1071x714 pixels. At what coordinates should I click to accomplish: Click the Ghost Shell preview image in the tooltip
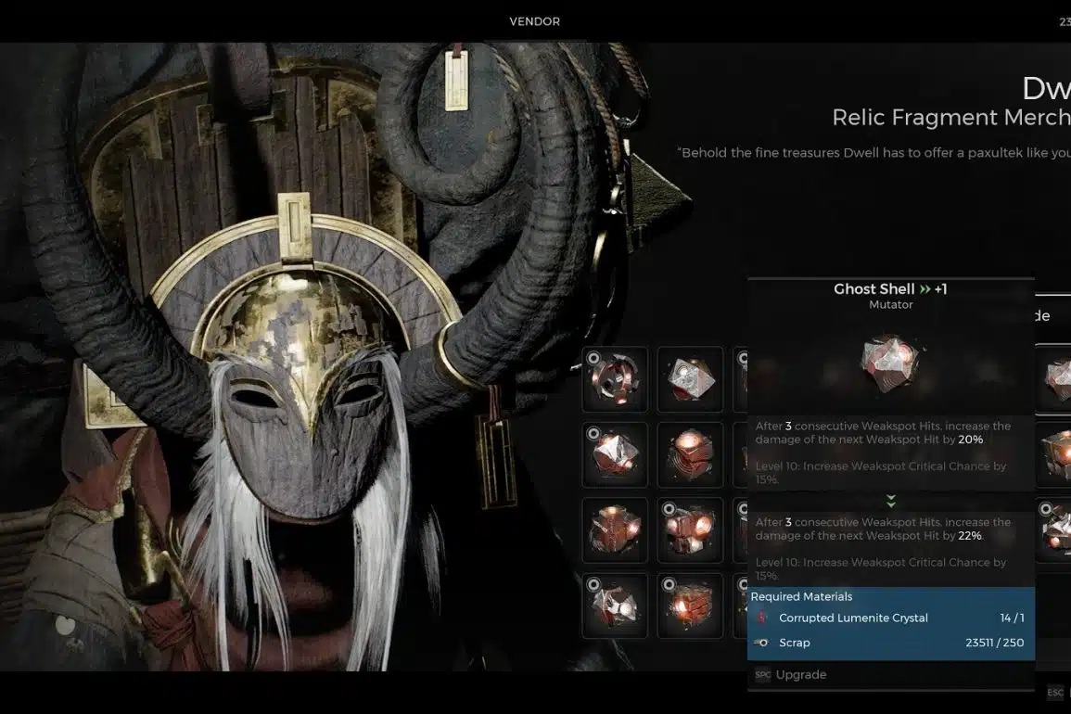click(x=891, y=363)
